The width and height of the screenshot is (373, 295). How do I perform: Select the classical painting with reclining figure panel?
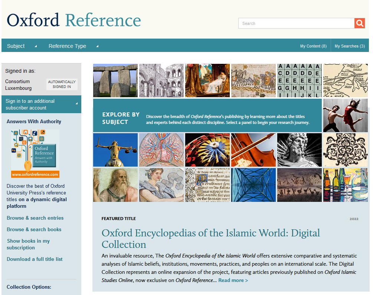tap(207, 81)
